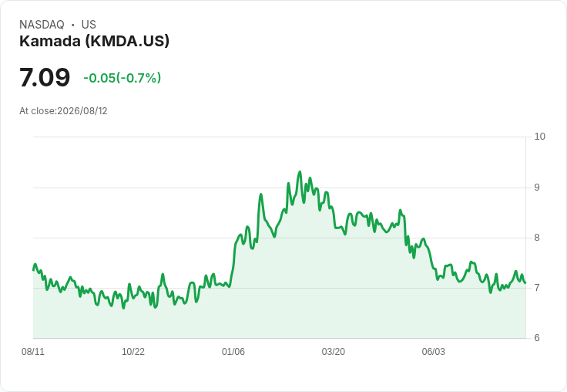The height and width of the screenshot is (392, 567).
Task: Click the 03/20 date axis label
Action: click(x=334, y=352)
